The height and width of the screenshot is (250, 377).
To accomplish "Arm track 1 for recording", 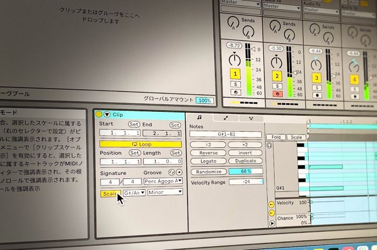I will (x=236, y=92).
